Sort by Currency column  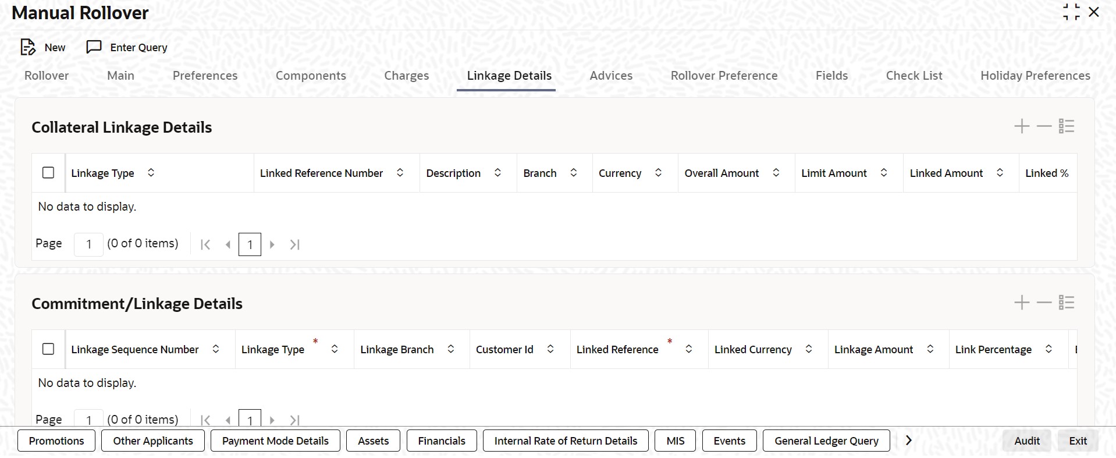point(658,173)
